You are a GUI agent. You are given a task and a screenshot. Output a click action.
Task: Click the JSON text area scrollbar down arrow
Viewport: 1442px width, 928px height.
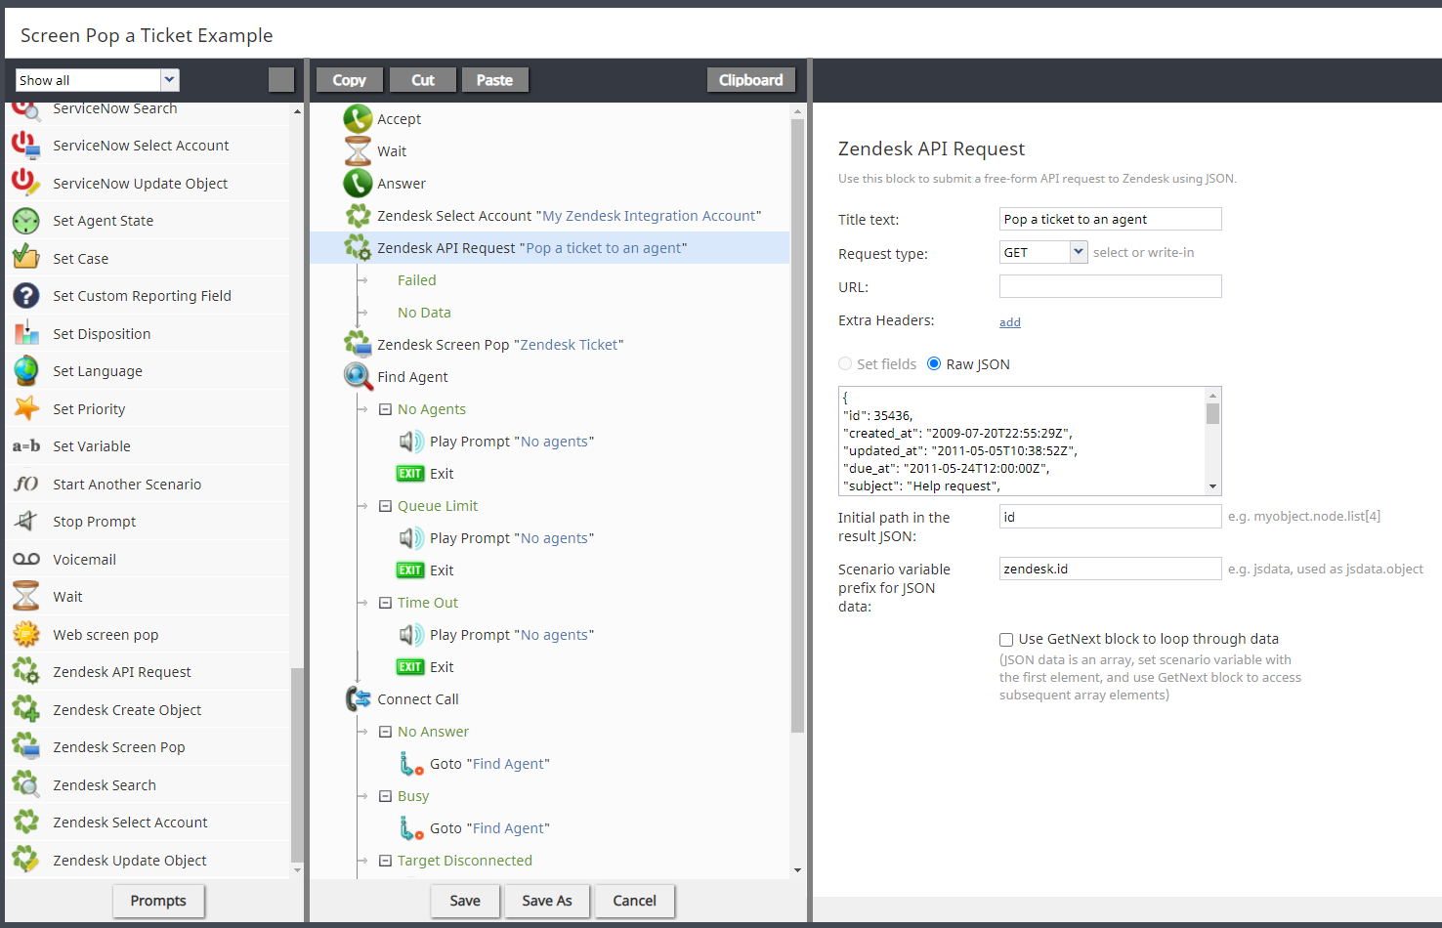coord(1212,486)
